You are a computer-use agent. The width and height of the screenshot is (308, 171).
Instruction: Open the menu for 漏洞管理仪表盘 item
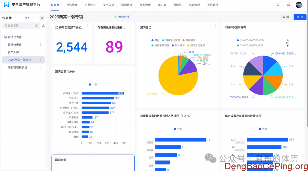coord(41,67)
